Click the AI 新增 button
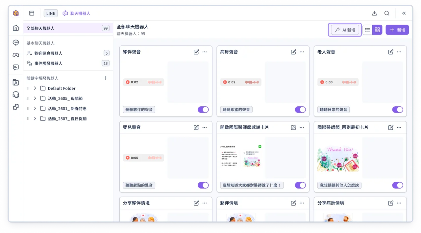 (x=345, y=30)
